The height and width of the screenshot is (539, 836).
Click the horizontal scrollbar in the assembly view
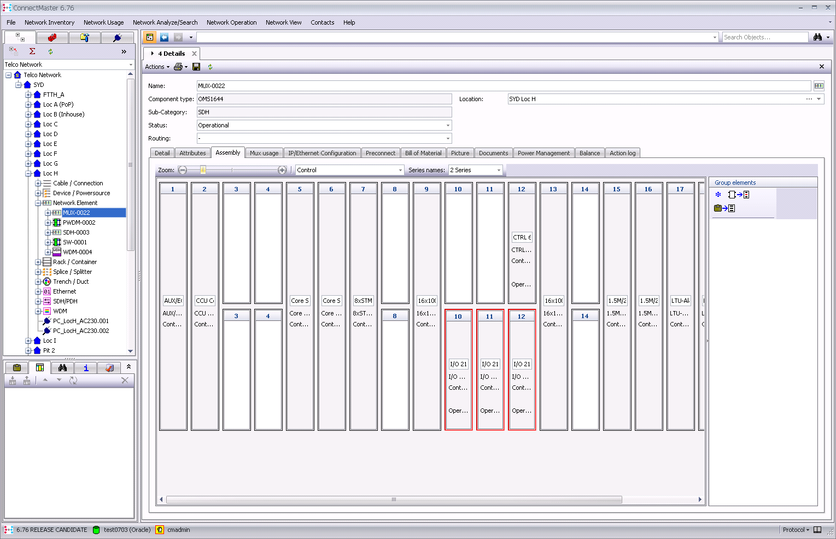pos(394,499)
